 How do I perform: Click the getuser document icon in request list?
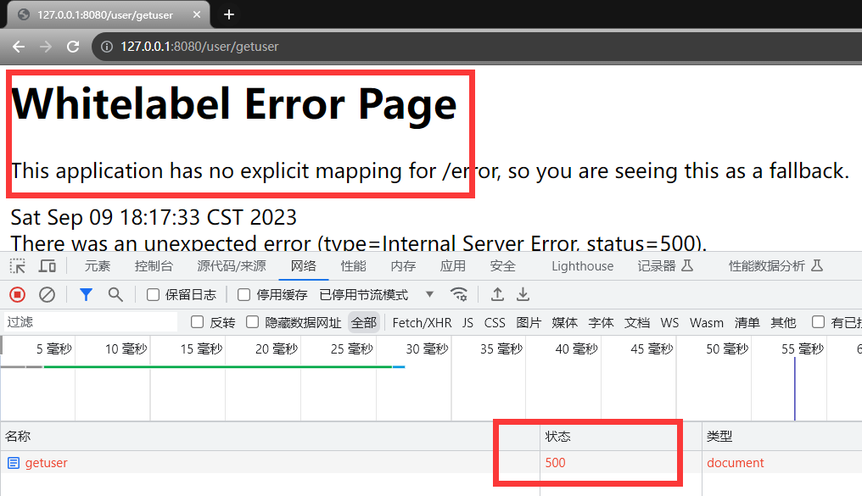(14, 463)
